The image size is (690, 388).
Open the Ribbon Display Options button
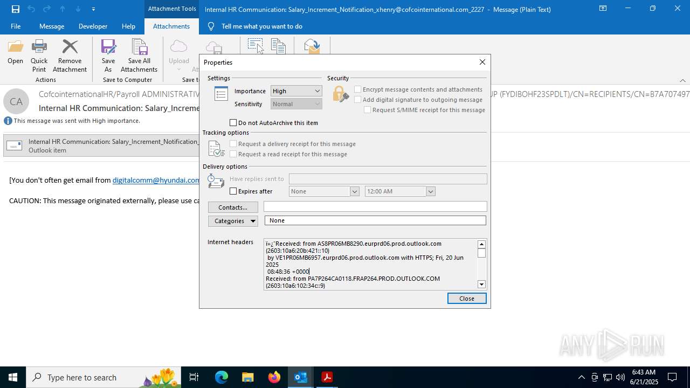pyautogui.click(x=603, y=9)
